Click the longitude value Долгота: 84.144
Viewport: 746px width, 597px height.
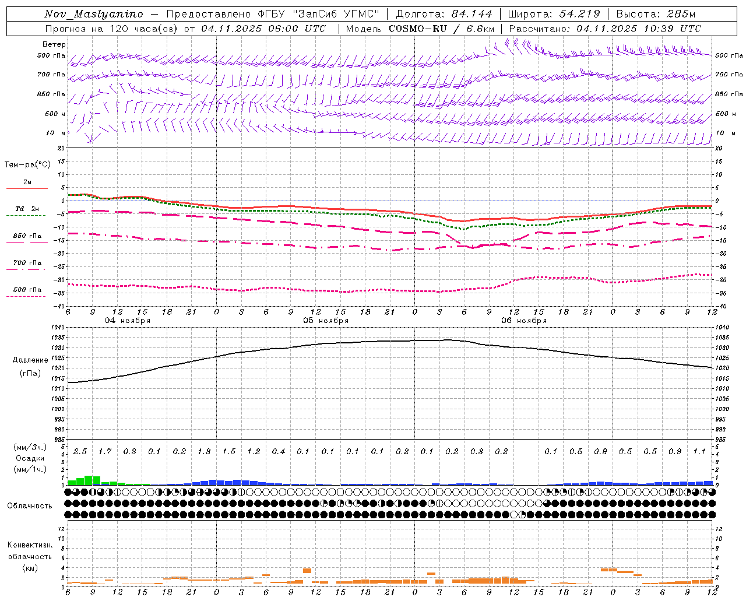[x=444, y=15]
